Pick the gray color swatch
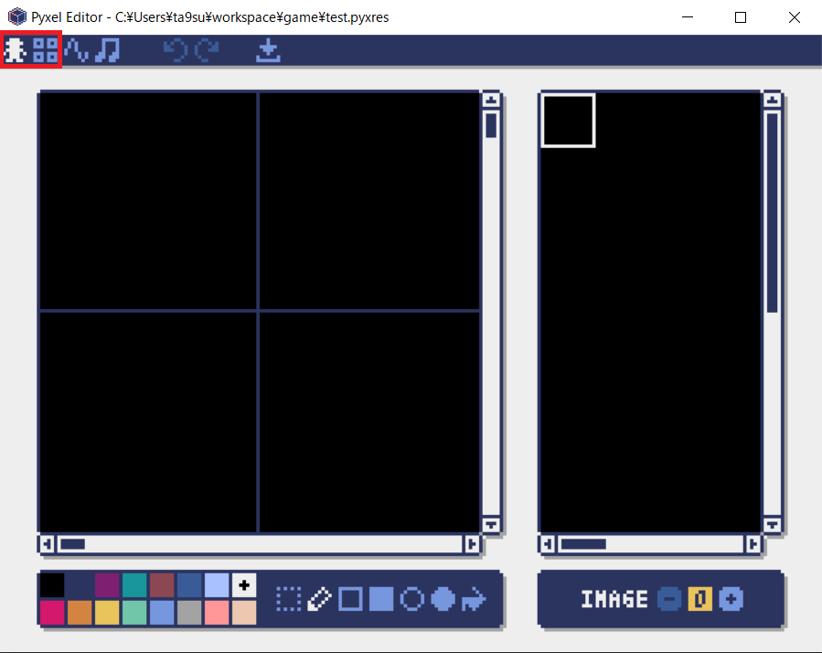Image resolution: width=822 pixels, height=653 pixels. (189, 613)
